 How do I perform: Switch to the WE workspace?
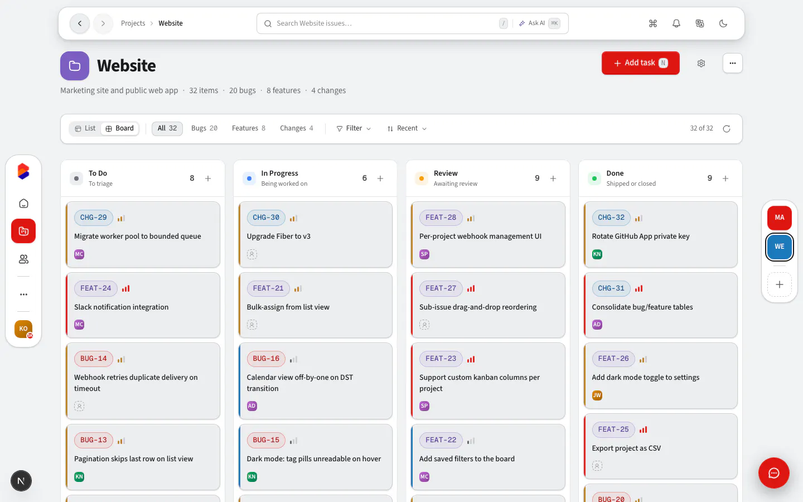(x=780, y=247)
